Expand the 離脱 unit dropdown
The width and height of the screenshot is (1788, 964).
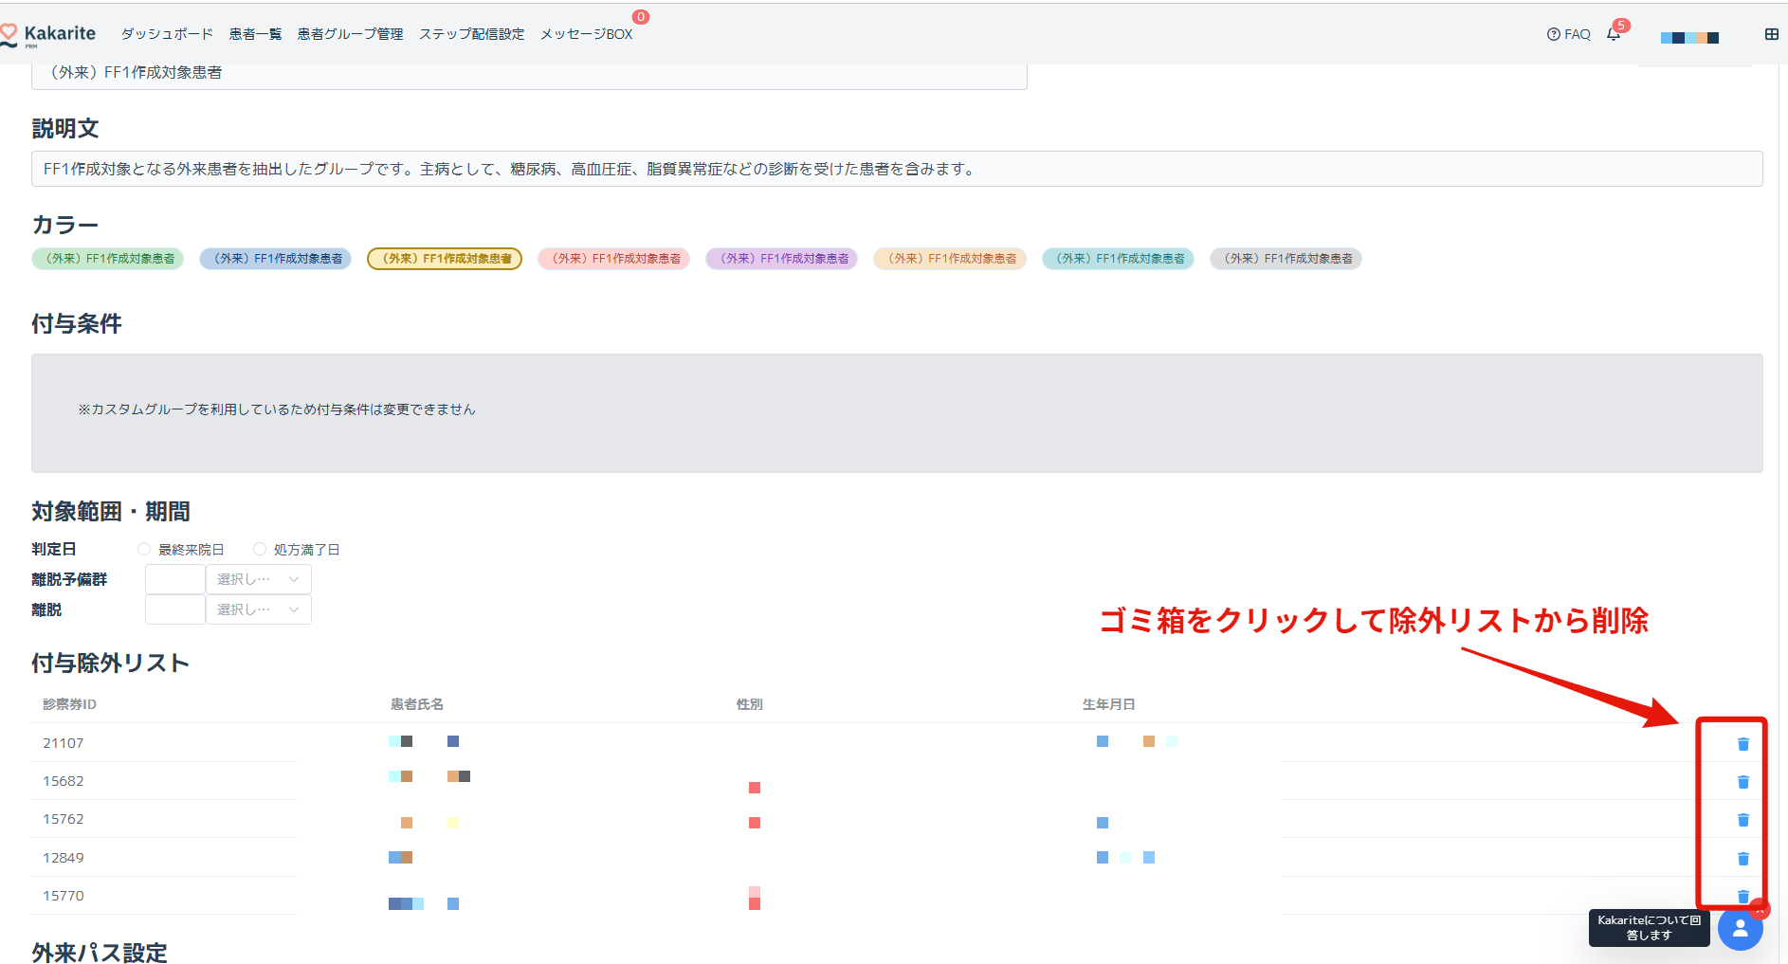click(258, 609)
